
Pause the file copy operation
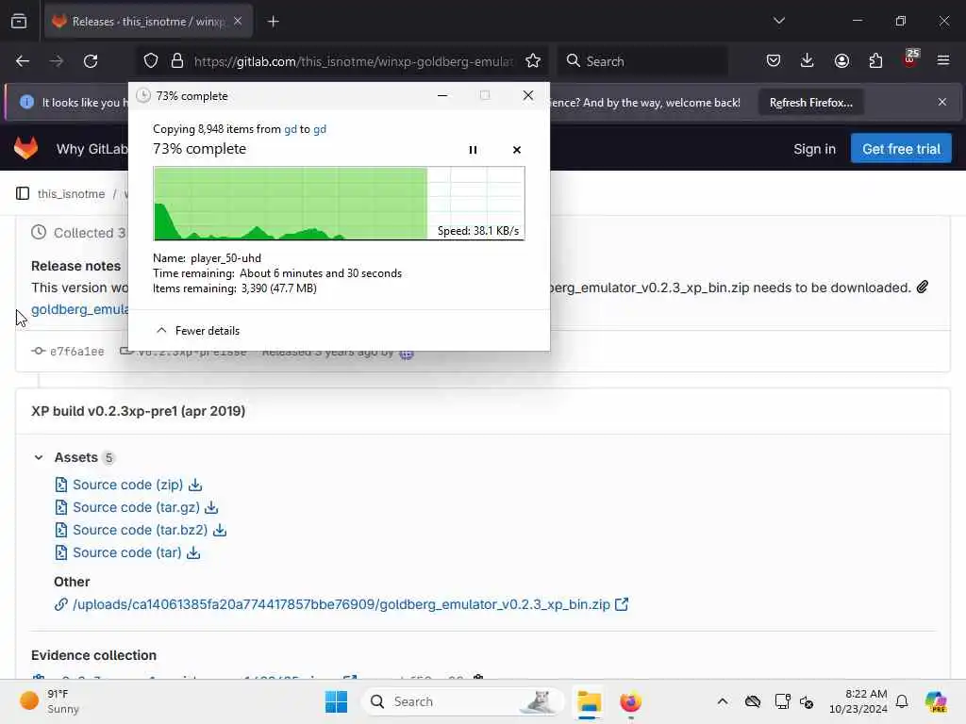473,150
